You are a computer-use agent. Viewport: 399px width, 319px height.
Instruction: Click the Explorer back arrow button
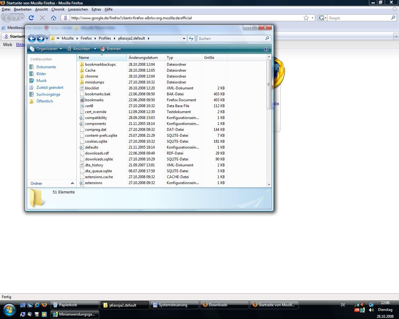(32, 38)
